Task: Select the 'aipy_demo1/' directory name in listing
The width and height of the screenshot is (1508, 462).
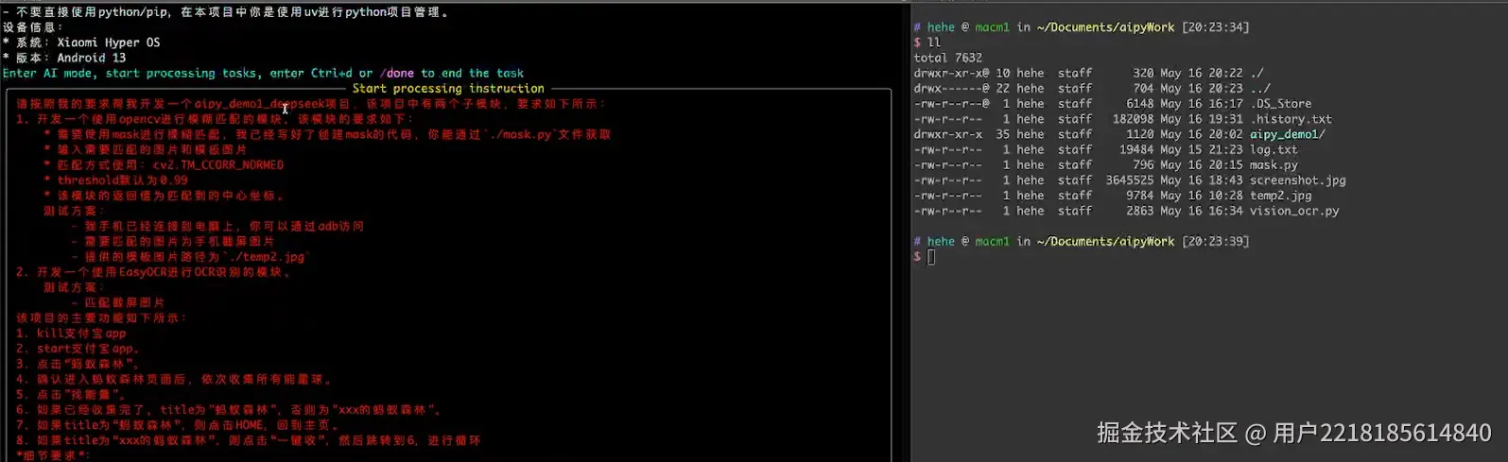Action: click(1288, 134)
